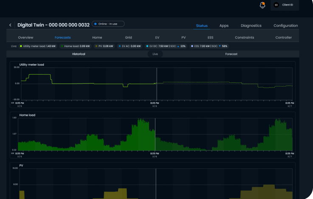The height and width of the screenshot is (199, 313).
Task: Toggle the Utility meter load legend chip
Action: [38, 46]
